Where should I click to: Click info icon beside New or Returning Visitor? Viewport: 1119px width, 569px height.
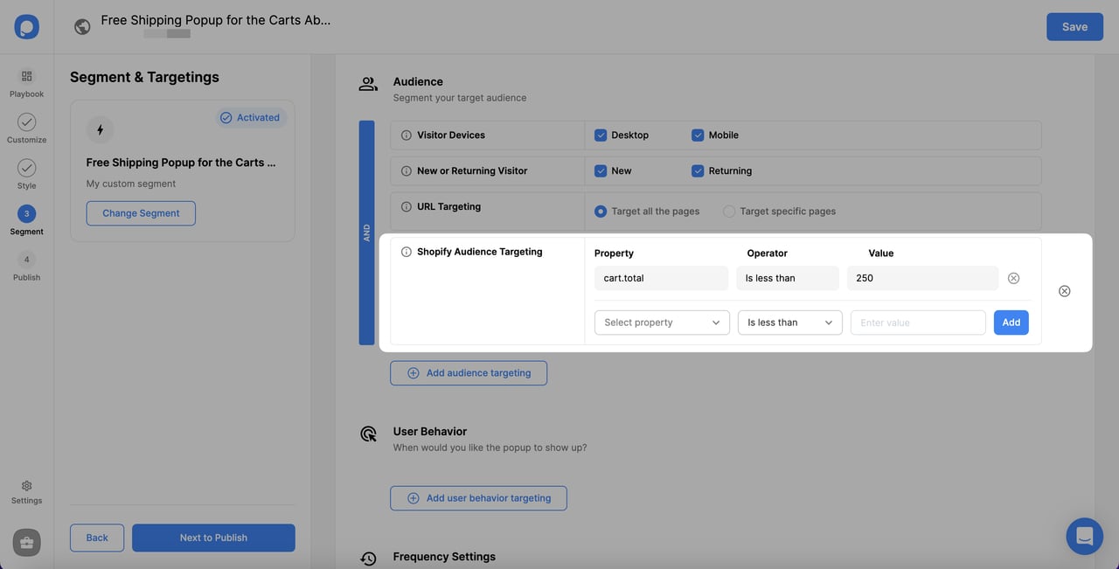(x=406, y=171)
